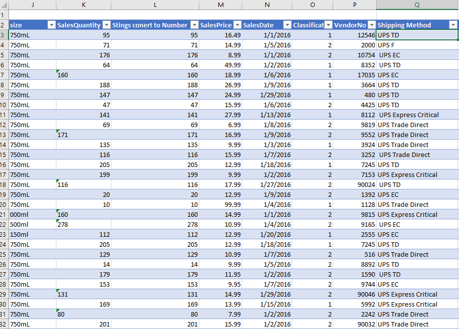Select row 32 header

(3, 324)
